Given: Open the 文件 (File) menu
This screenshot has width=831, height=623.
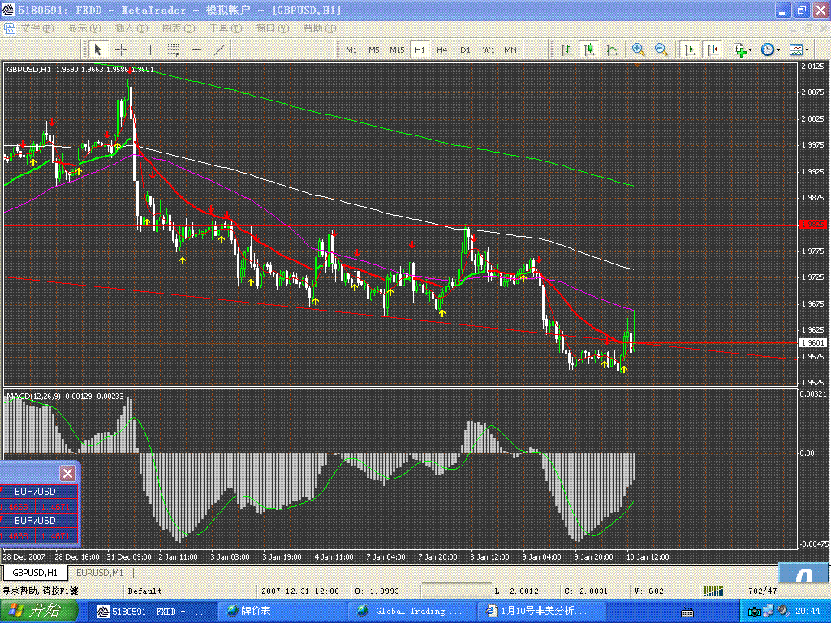Looking at the screenshot, I should click(37, 28).
